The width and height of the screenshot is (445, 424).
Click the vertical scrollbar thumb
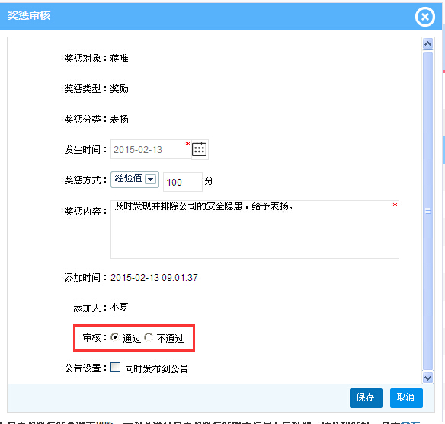coord(427,211)
